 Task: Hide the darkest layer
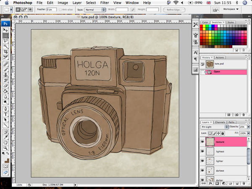(202, 171)
